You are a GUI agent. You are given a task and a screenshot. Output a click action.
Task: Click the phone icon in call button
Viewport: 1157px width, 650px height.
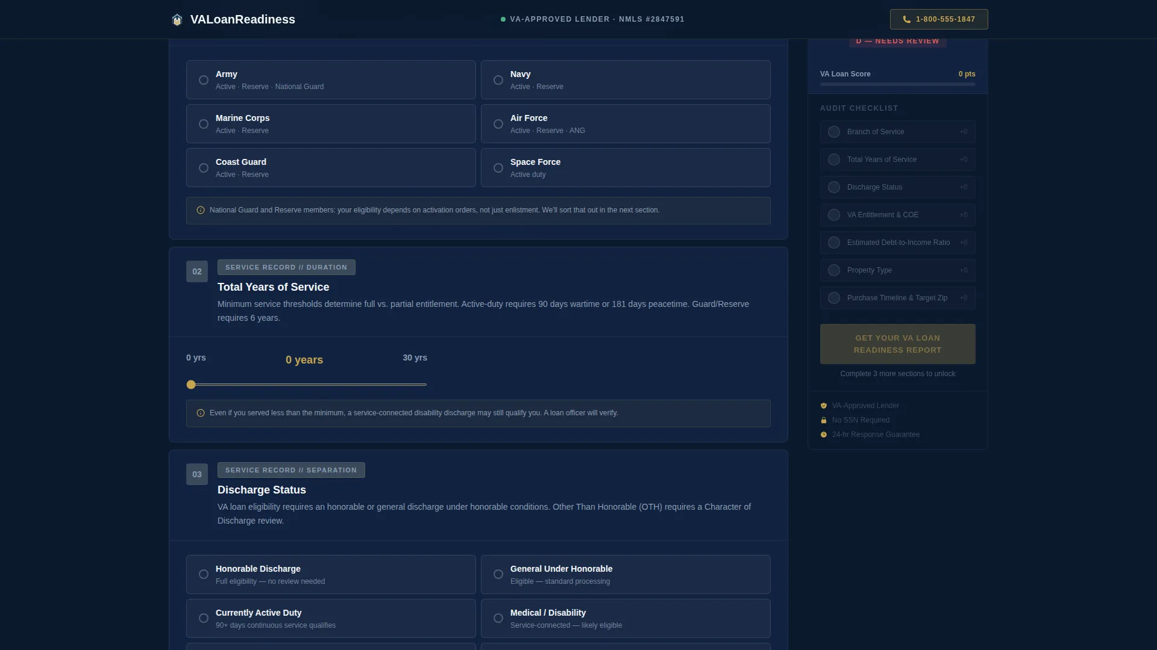point(906,19)
